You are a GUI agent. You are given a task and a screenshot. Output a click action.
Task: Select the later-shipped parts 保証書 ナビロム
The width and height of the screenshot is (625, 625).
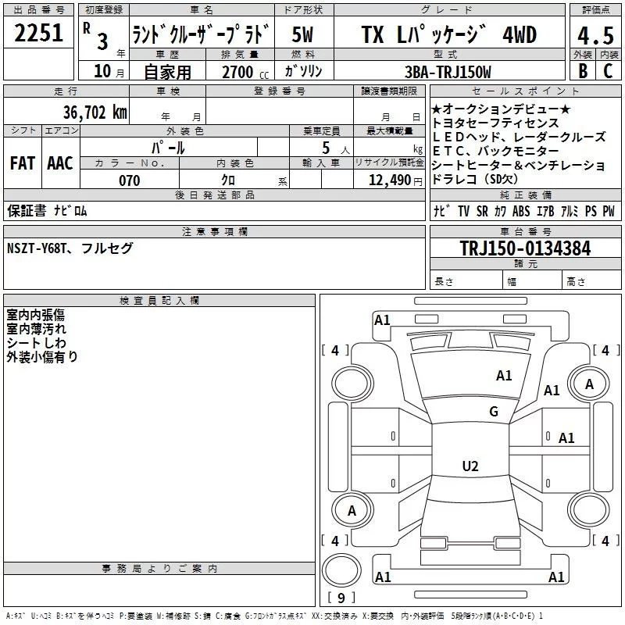point(47,210)
